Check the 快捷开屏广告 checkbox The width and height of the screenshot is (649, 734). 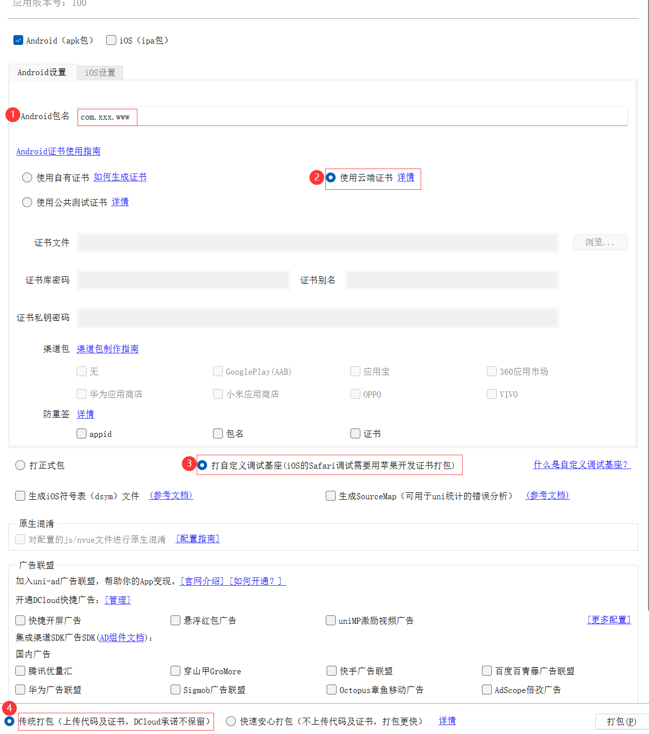[20, 620]
